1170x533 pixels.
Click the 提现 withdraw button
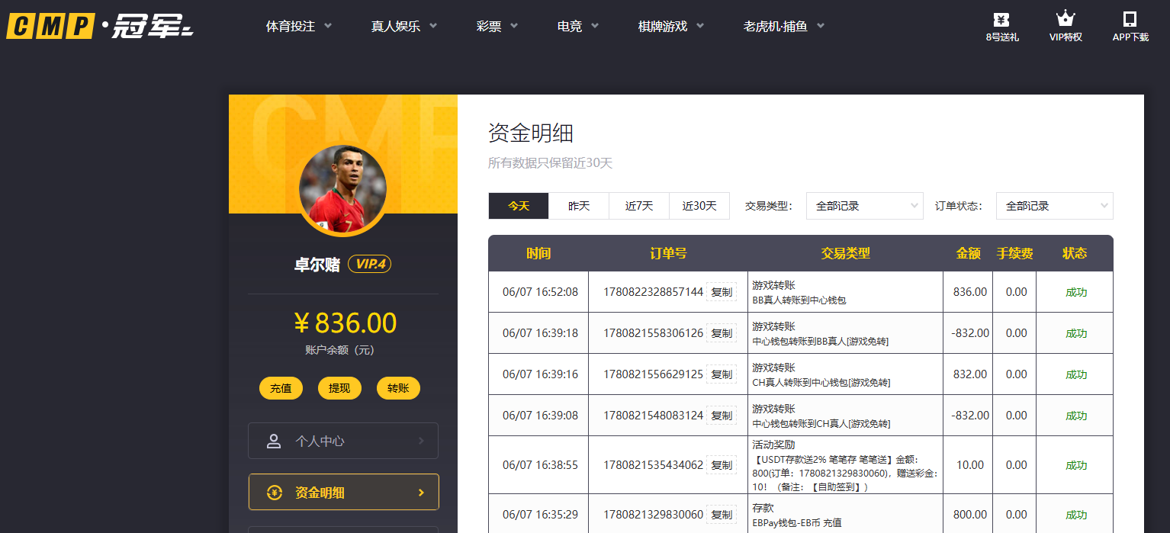coord(339,388)
